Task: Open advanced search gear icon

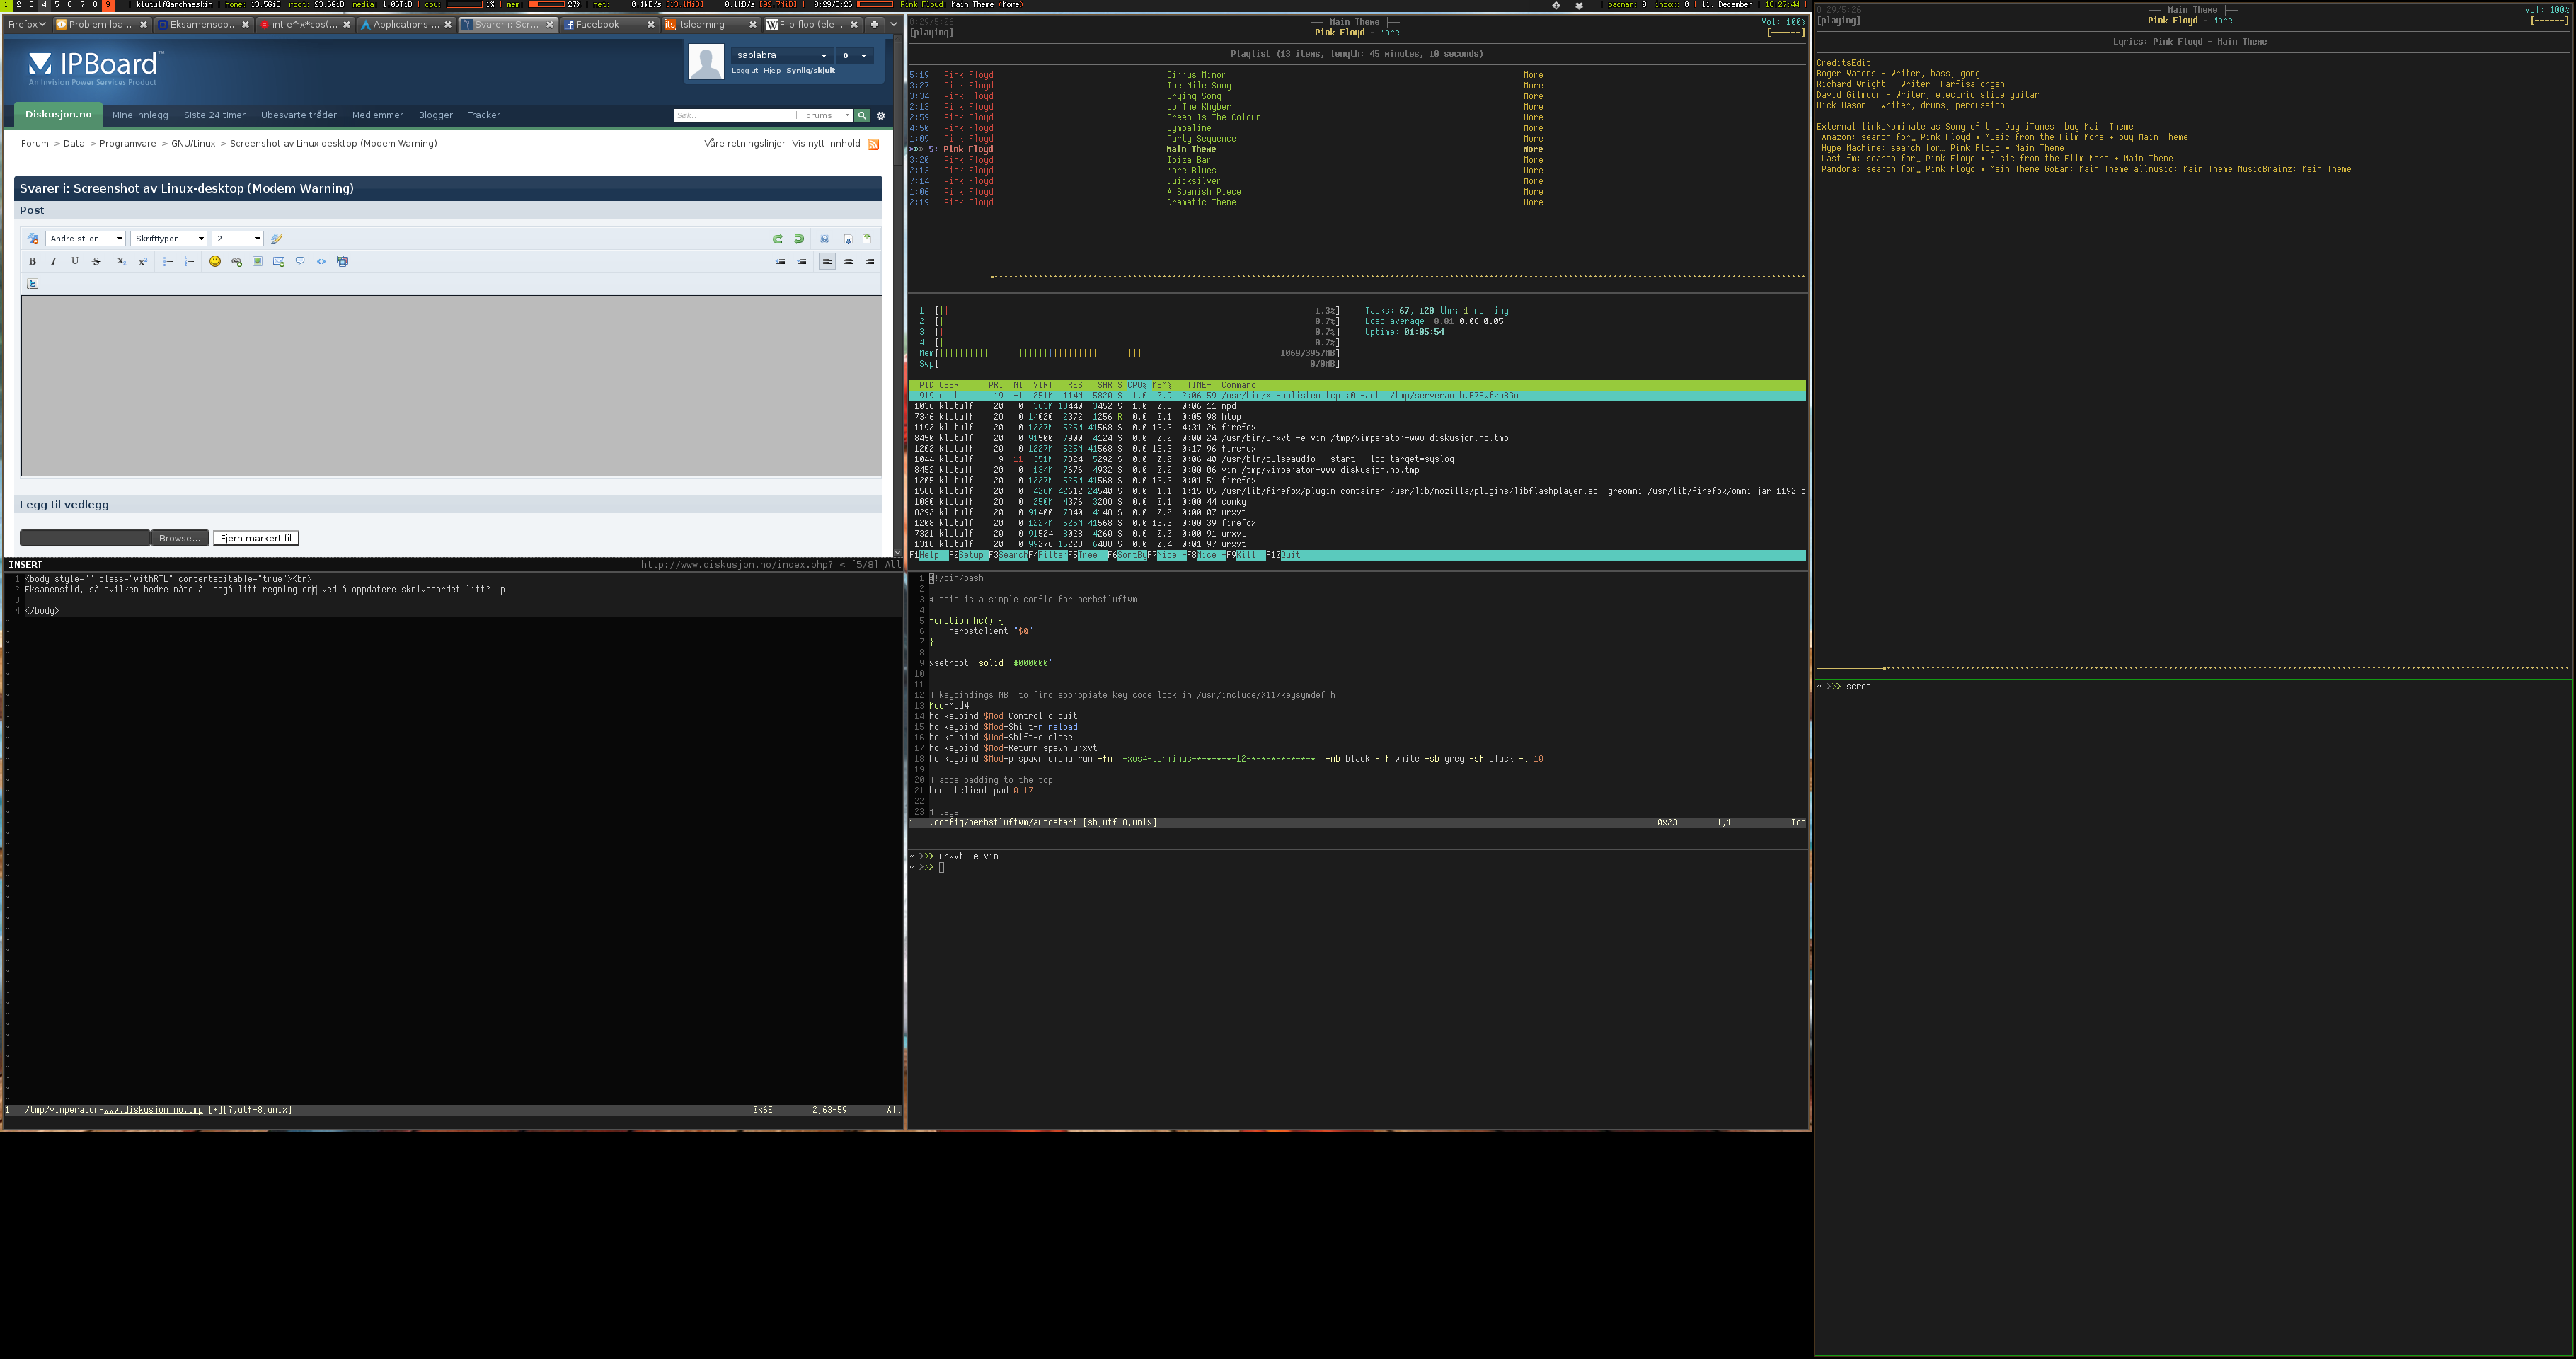Action: [881, 115]
